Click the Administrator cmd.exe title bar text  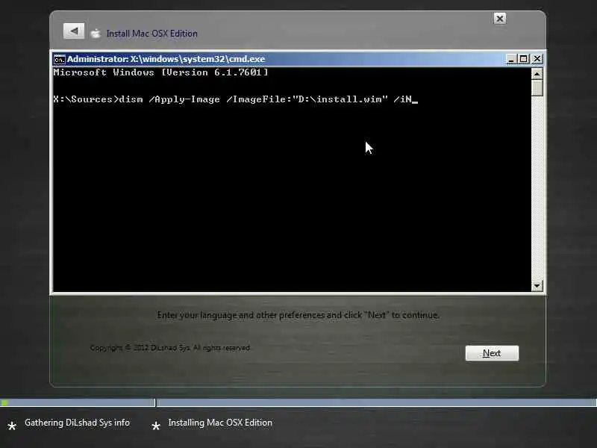(166, 59)
